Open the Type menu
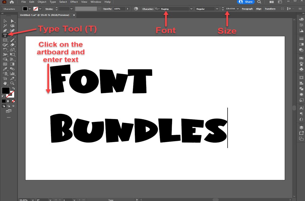The width and height of the screenshot is (305, 201). (53, 2)
